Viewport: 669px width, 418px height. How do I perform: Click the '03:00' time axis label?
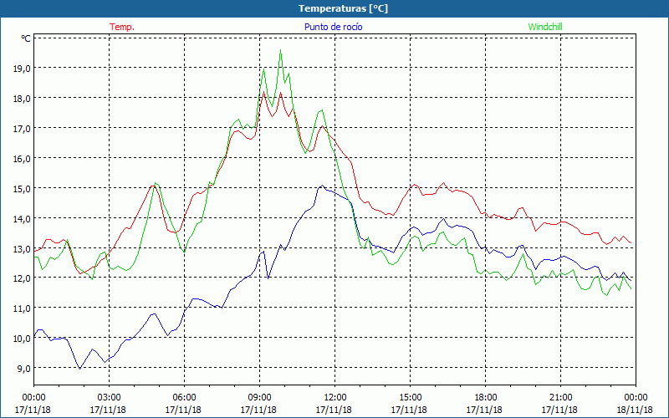pos(110,398)
